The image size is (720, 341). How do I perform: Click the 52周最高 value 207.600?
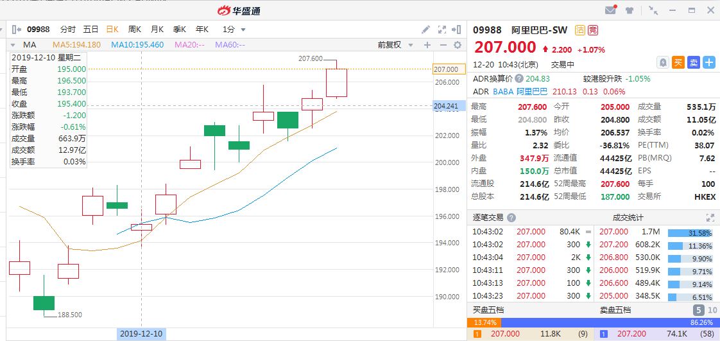tap(615, 184)
